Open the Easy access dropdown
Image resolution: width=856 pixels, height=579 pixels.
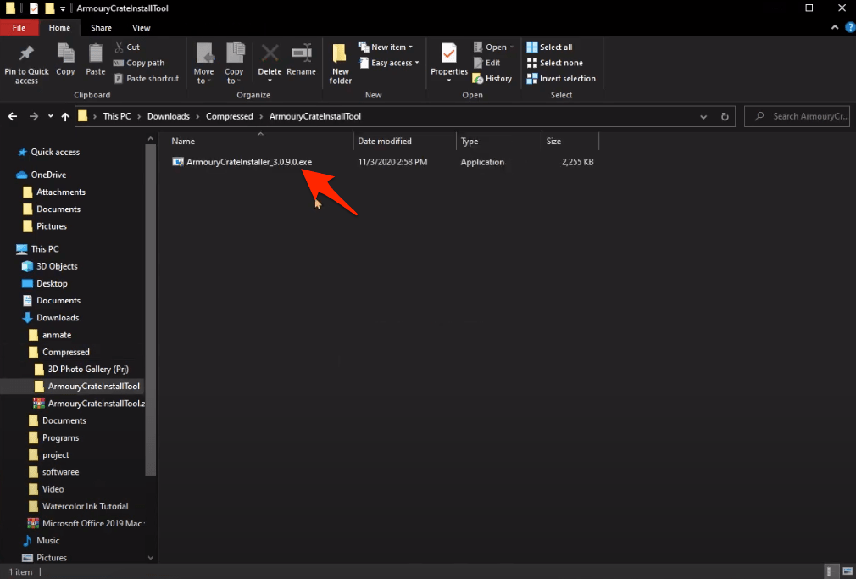coord(389,63)
